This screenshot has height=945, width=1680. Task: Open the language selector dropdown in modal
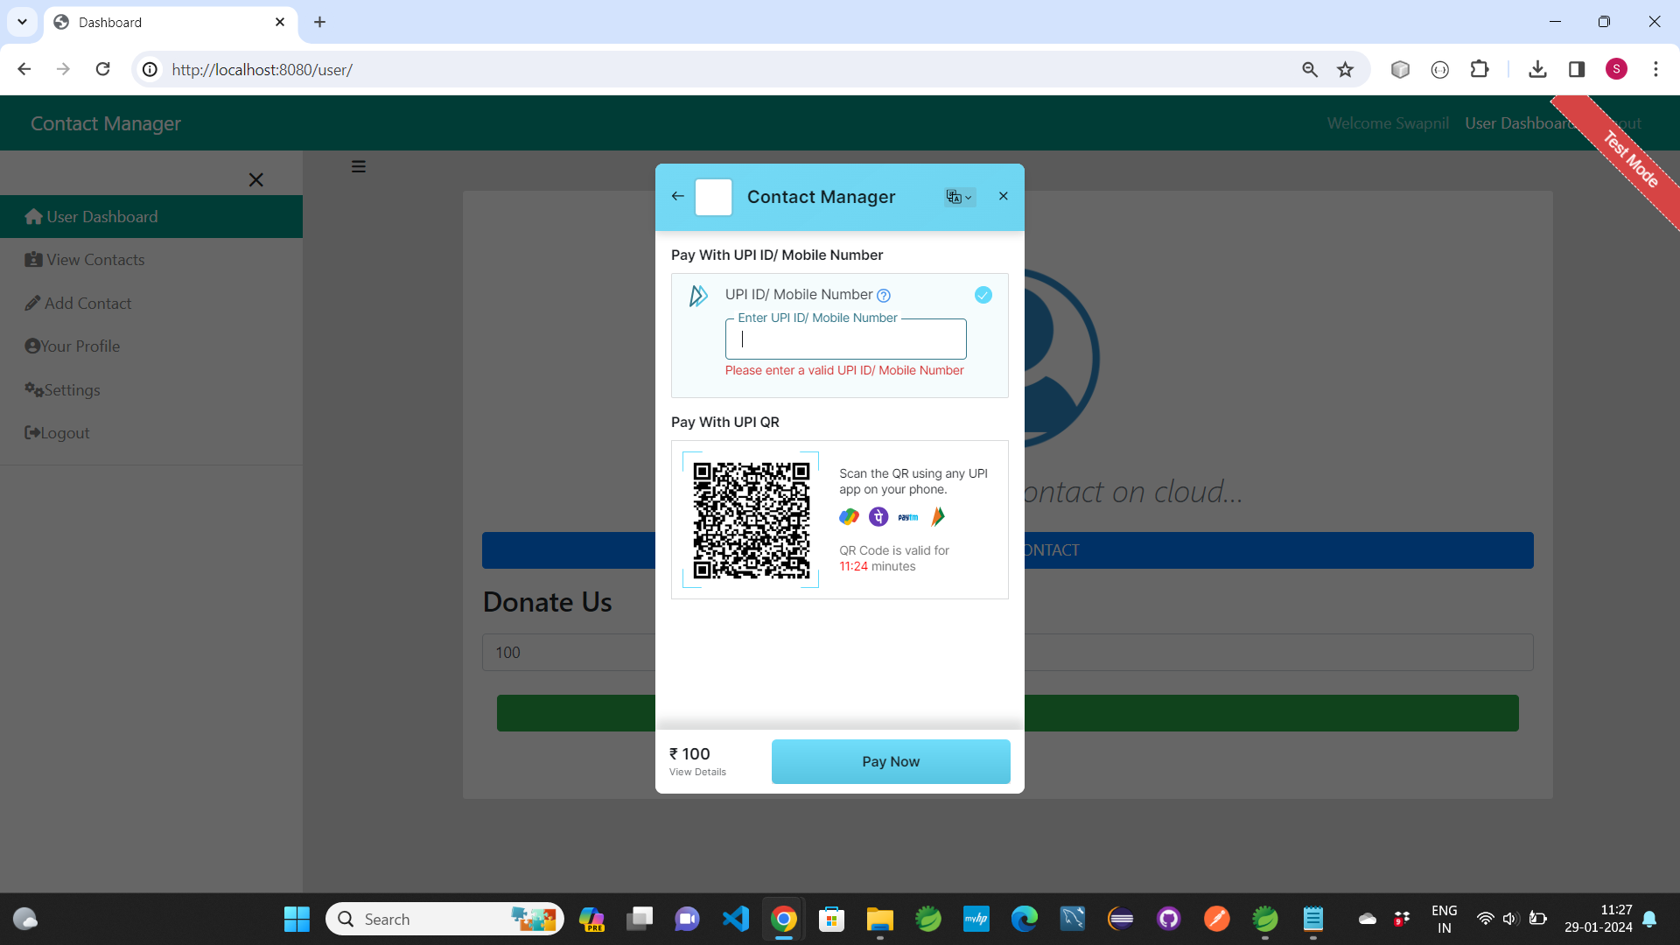pos(959,197)
